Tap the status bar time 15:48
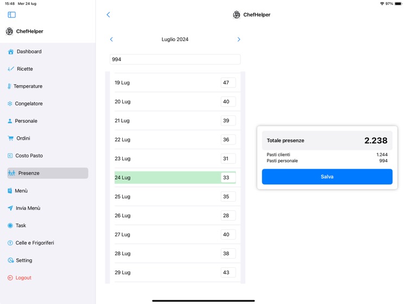Viewport: 407px width, 304px height. point(10,4)
